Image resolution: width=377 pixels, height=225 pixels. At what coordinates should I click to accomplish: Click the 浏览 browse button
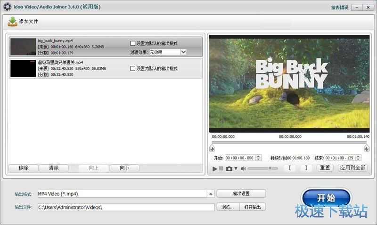tap(228, 207)
